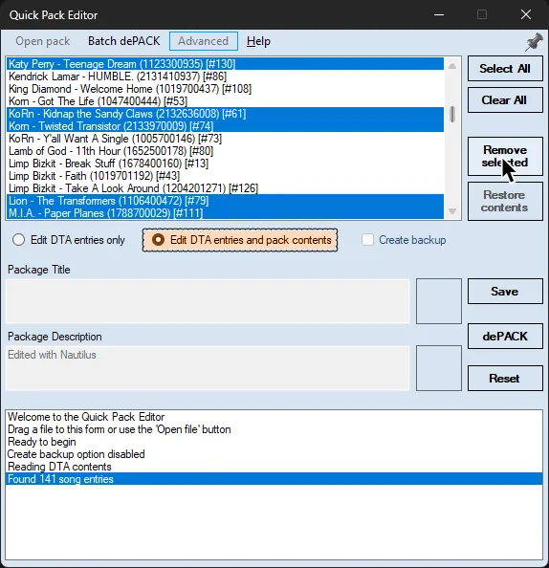This screenshot has width=549, height=568.
Task: Select Limp Bizkit - Faith entry
Action: pos(225,176)
